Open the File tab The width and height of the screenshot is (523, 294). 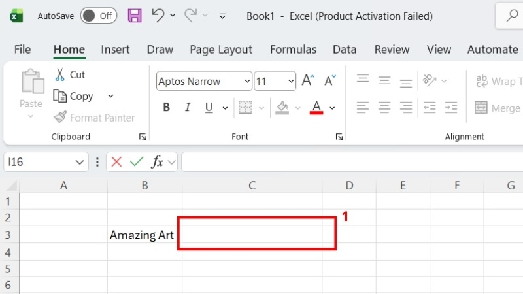(22, 50)
